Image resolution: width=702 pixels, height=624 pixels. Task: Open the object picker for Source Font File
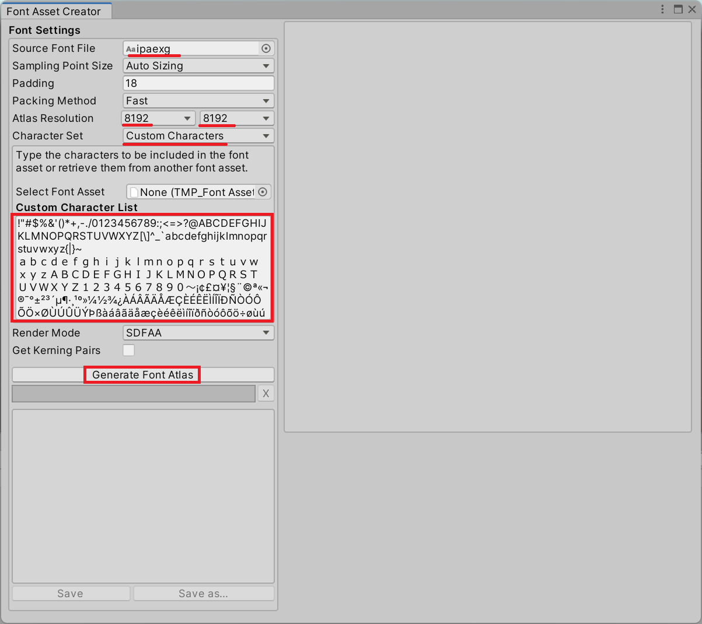coord(266,48)
